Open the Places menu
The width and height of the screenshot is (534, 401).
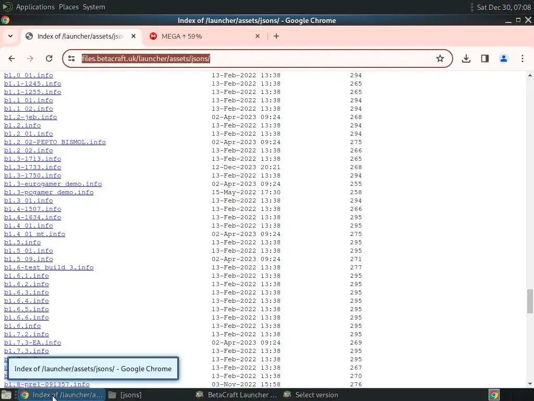(68, 7)
